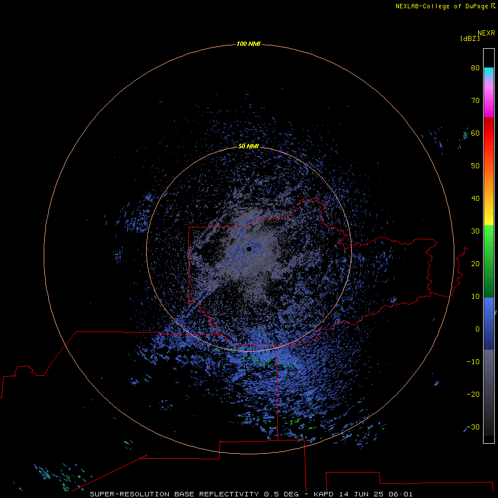This screenshot has width=498, height=498.
Task: Click the 70 value on dBZ scale
Action: (475, 100)
